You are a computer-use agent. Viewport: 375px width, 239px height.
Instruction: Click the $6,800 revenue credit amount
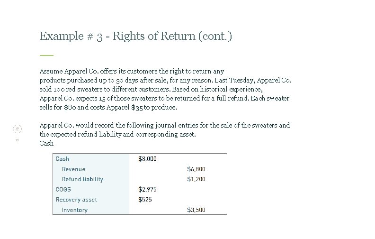pyautogui.click(x=196, y=169)
